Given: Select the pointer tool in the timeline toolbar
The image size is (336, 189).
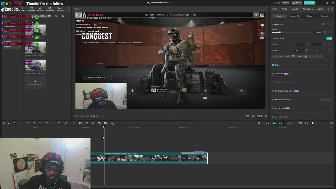Looking at the screenshot, I should [x=4, y=123].
